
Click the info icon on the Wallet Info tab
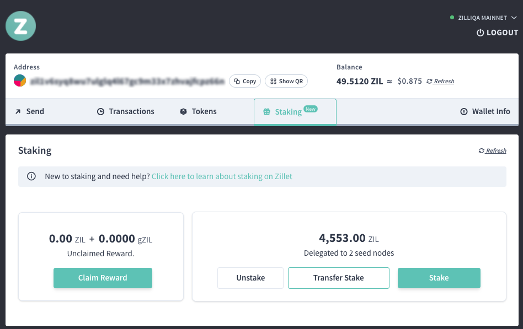click(463, 111)
